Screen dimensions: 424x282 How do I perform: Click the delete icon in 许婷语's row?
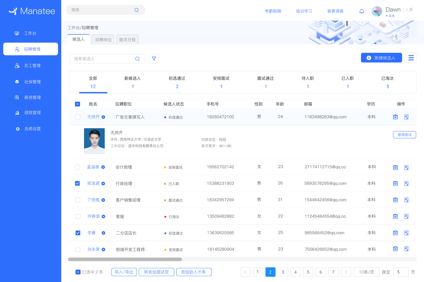click(395, 216)
